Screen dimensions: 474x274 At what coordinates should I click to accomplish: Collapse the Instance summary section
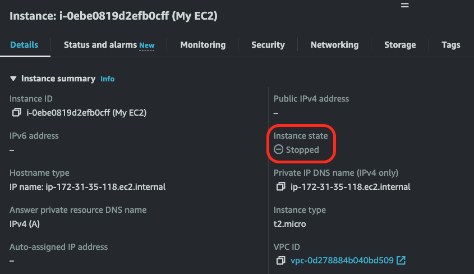13,79
